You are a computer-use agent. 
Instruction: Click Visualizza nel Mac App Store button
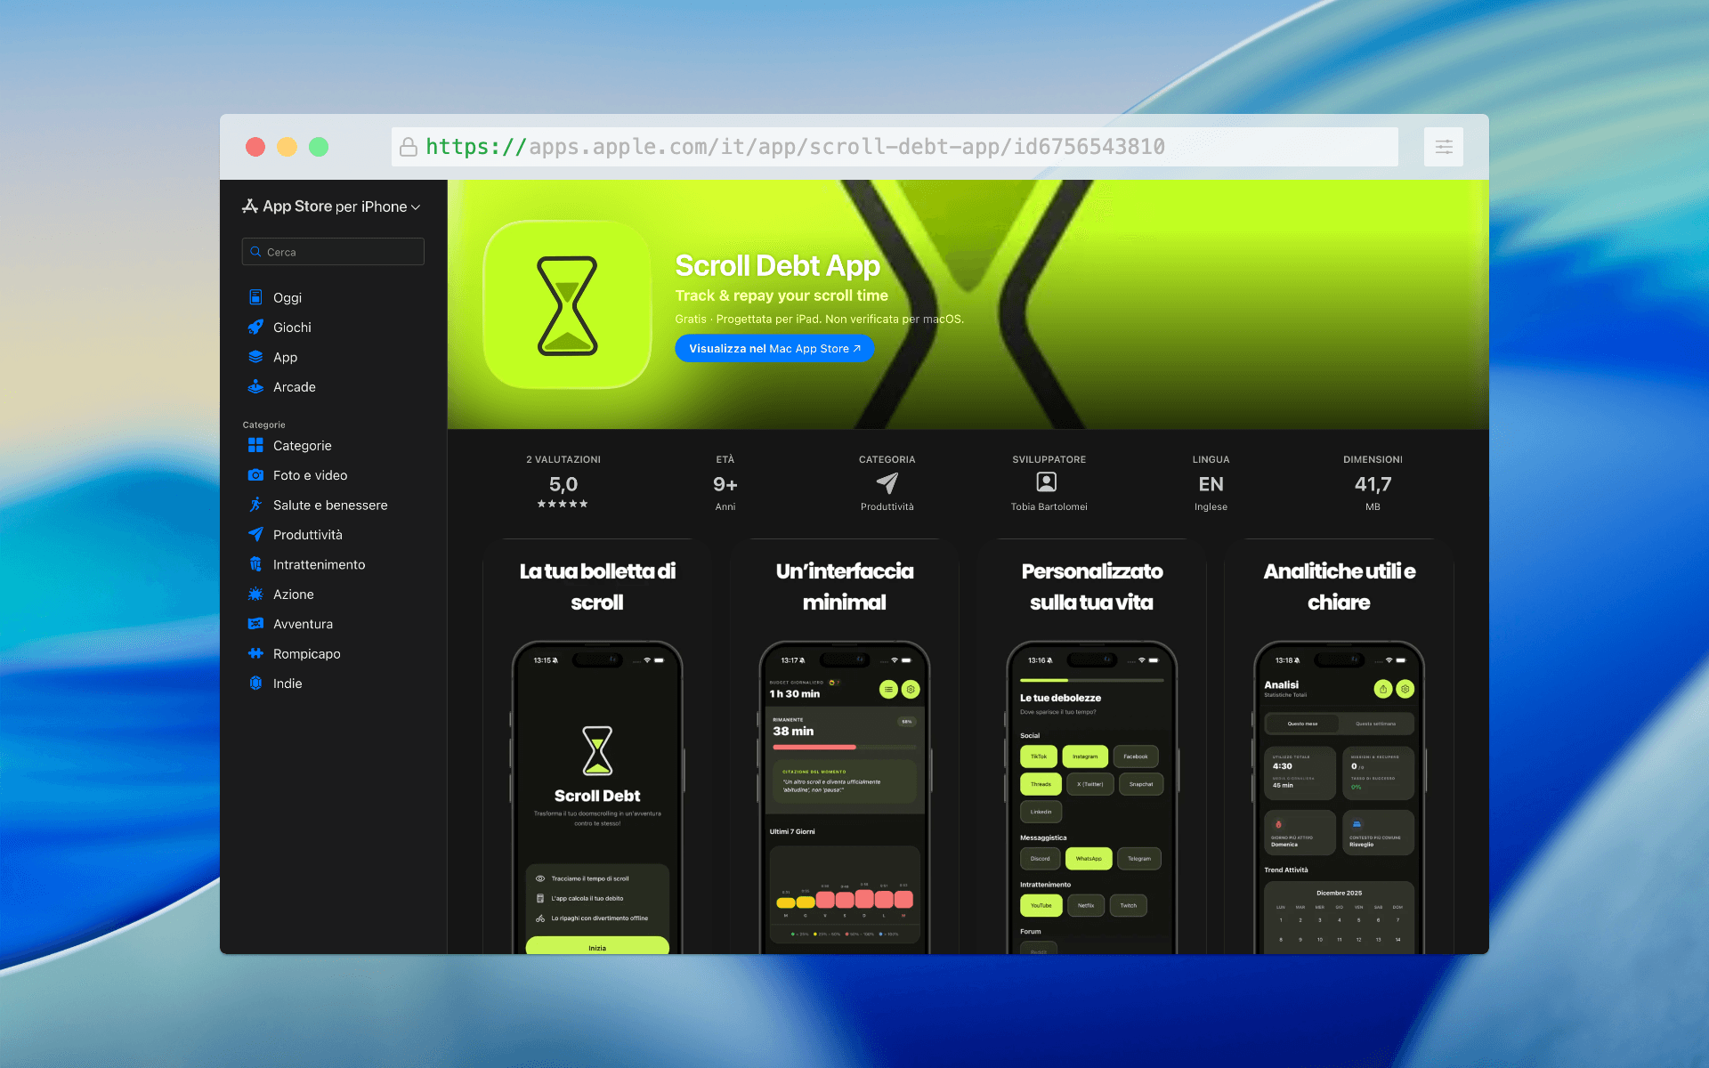(774, 348)
